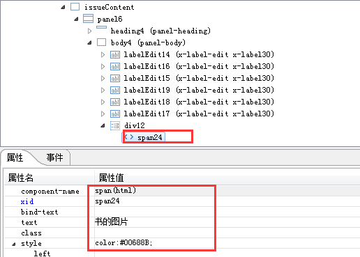The image size is (360, 257).
Task: Click the empty class value field
Action: tap(227, 233)
